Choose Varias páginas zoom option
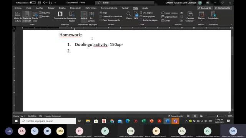246x138 pixels. click(147, 16)
